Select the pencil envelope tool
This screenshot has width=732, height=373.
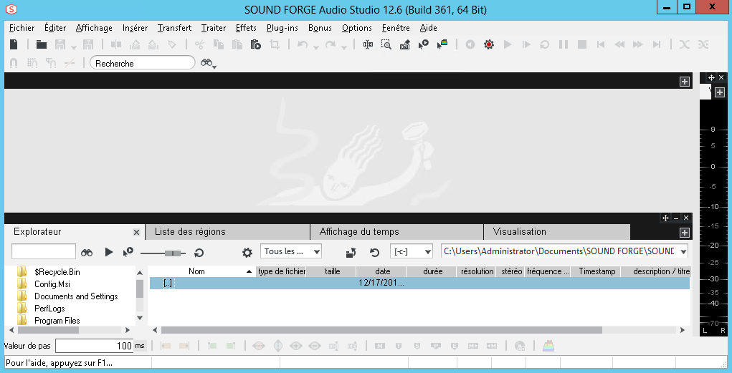click(x=405, y=44)
